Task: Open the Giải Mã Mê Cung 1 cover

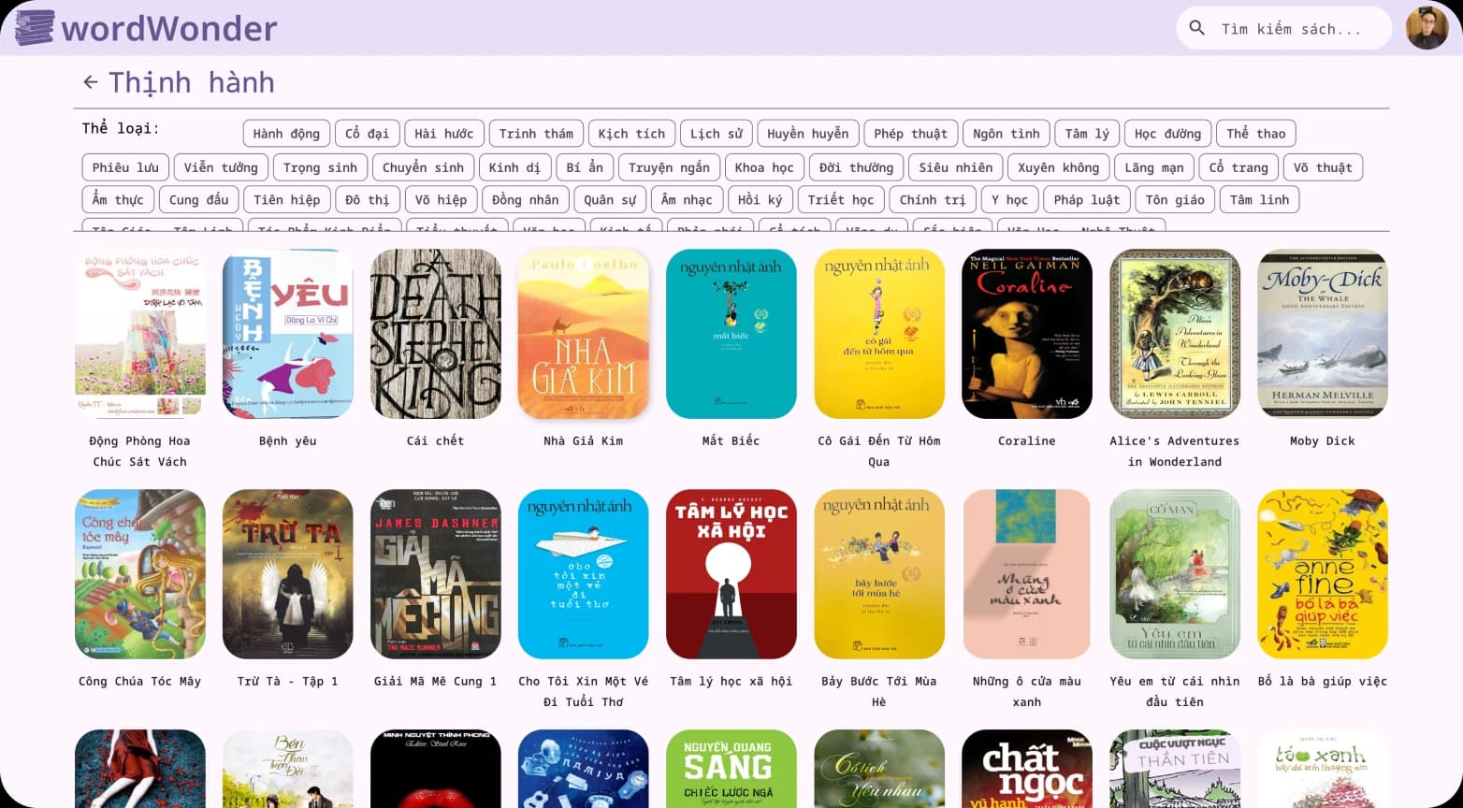Action: point(436,574)
